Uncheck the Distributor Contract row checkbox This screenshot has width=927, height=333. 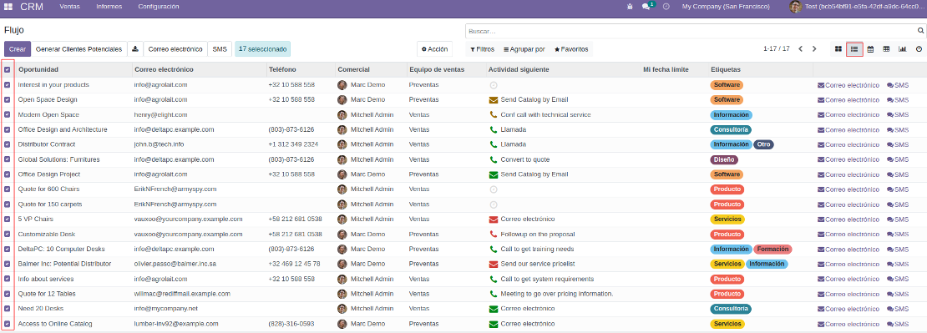[x=7, y=144]
